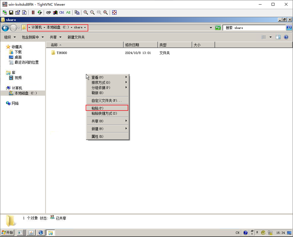
Task: Pause the VNC session with red bars icon
Action: (33, 13)
